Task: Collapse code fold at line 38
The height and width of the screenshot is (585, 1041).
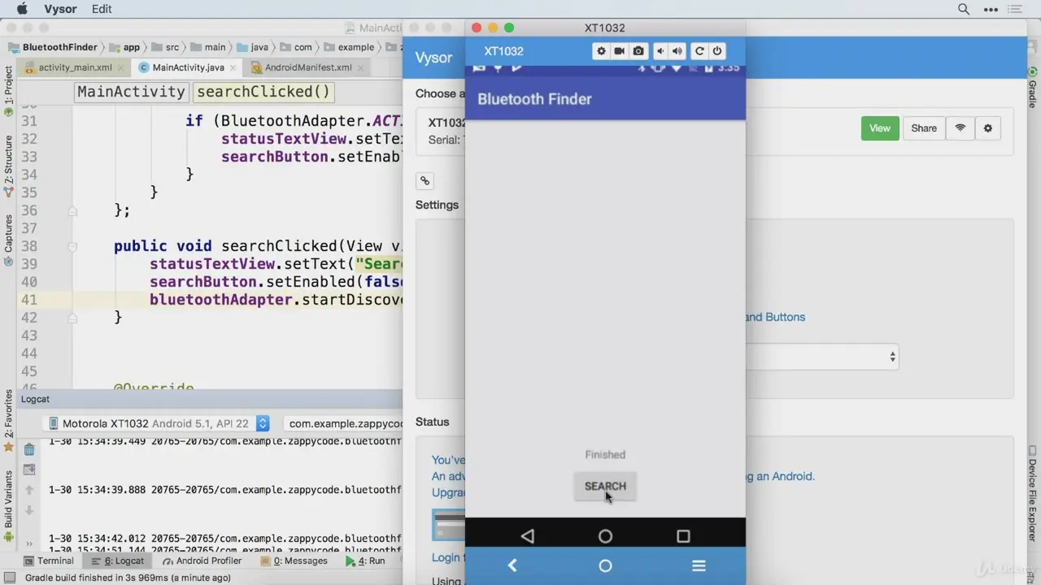Action: [x=72, y=246]
